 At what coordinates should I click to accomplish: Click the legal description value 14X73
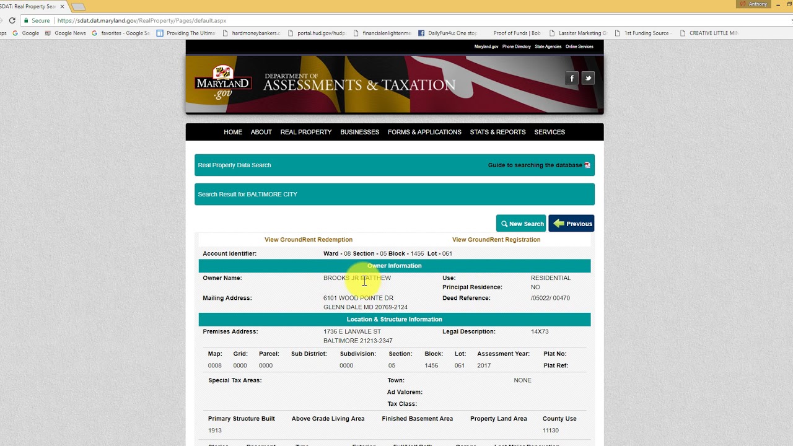click(540, 331)
